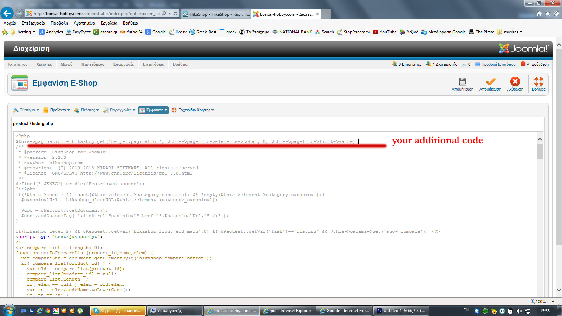Open uTorrent from the taskbar quick launch
This screenshot has width=562, height=316.
coord(80,311)
